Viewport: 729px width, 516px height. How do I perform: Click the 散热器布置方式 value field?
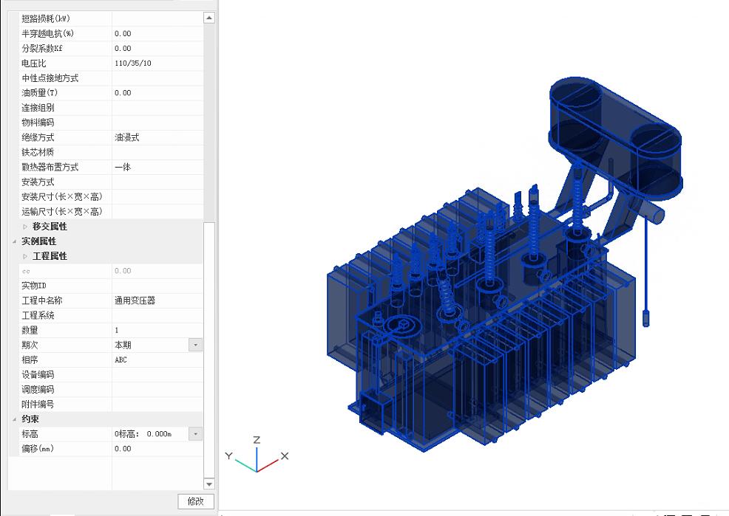pos(157,167)
